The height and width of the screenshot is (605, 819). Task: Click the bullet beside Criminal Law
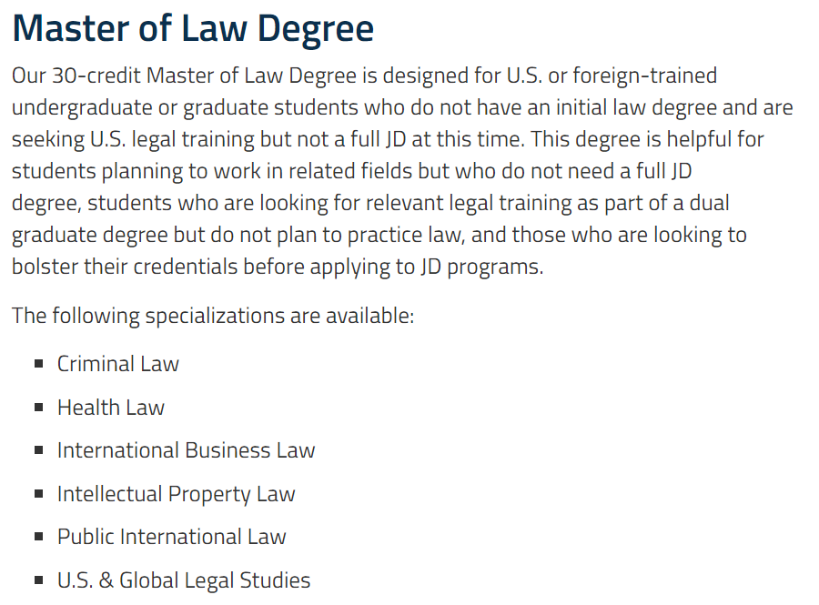tap(38, 364)
